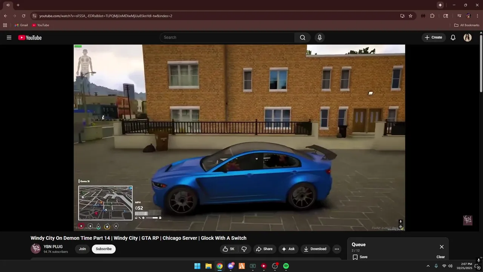Screen dimensions: 483x272
Task: Click the video title text
Action: coord(138,238)
